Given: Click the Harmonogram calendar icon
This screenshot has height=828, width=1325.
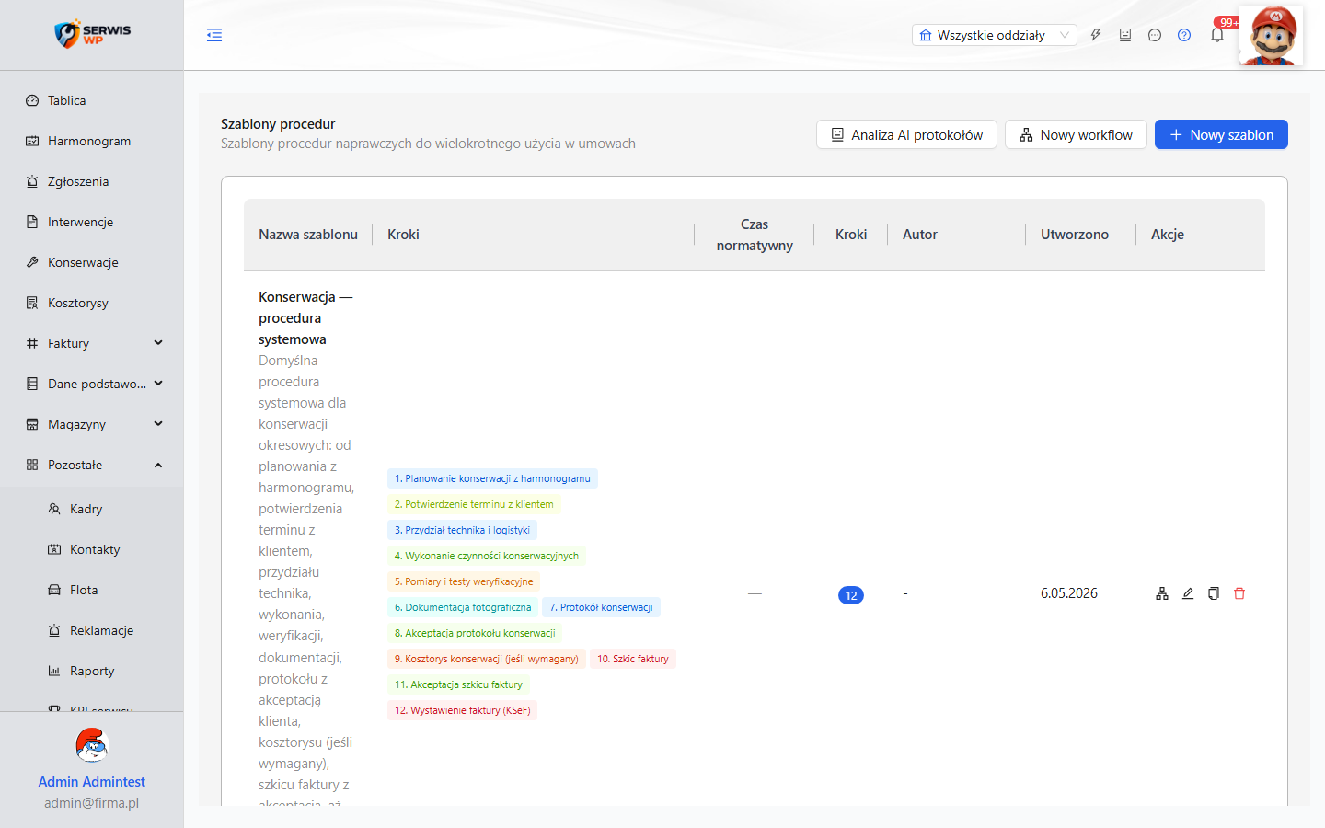Looking at the screenshot, I should (32, 141).
